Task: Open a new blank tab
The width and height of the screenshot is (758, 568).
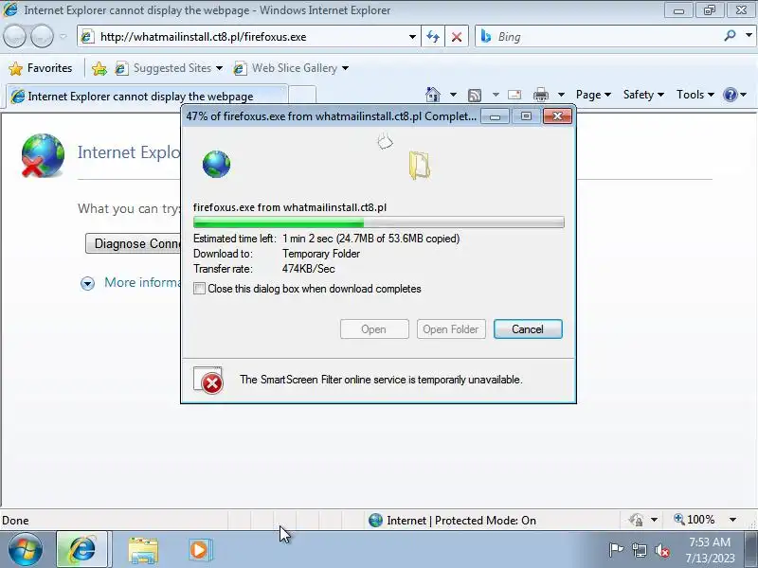Action: 302,96
